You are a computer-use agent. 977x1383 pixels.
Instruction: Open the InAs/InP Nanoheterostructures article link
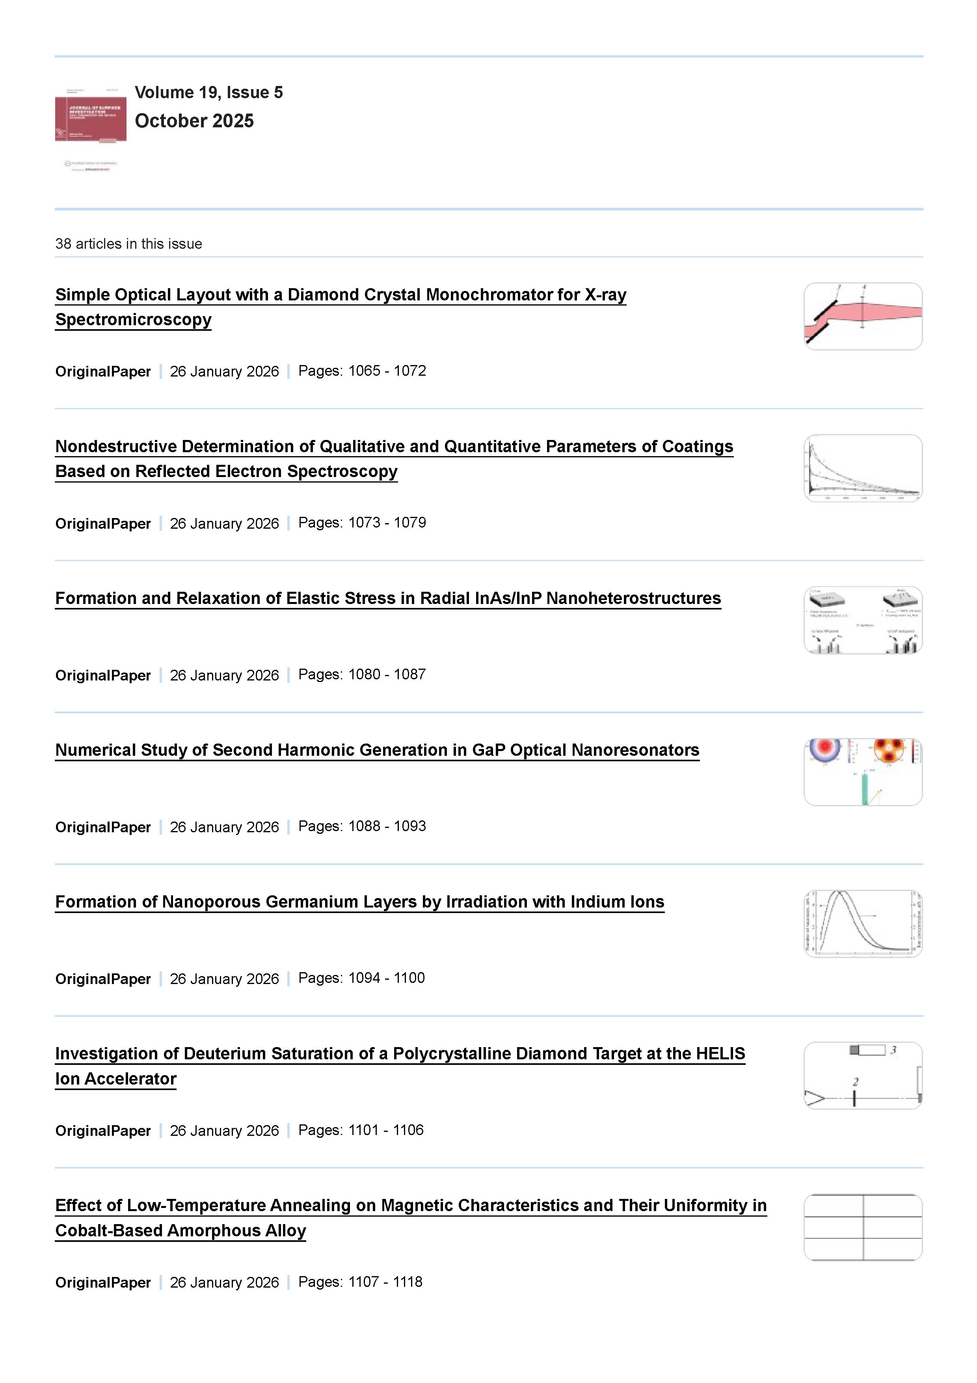[388, 598]
